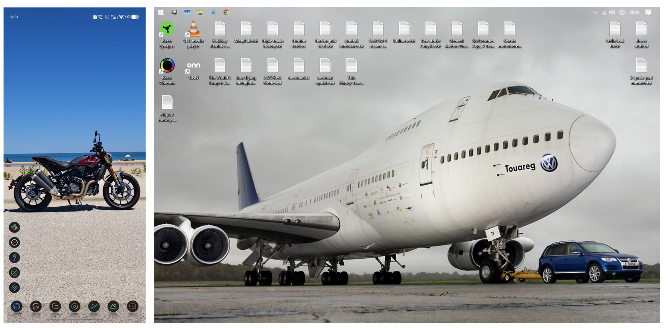Screen dimensions: 668x328
Task: Select the how flying firefighting text file
Action: [246, 72]
